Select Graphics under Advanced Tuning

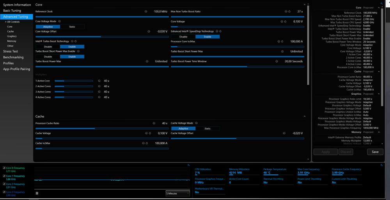(x=12, y=36)
